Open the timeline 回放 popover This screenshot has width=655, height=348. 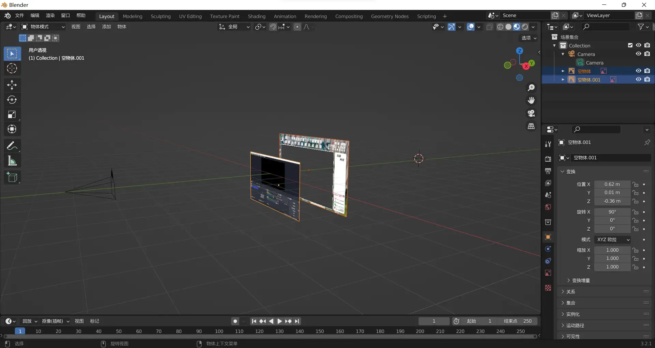[x=30, y=321]
